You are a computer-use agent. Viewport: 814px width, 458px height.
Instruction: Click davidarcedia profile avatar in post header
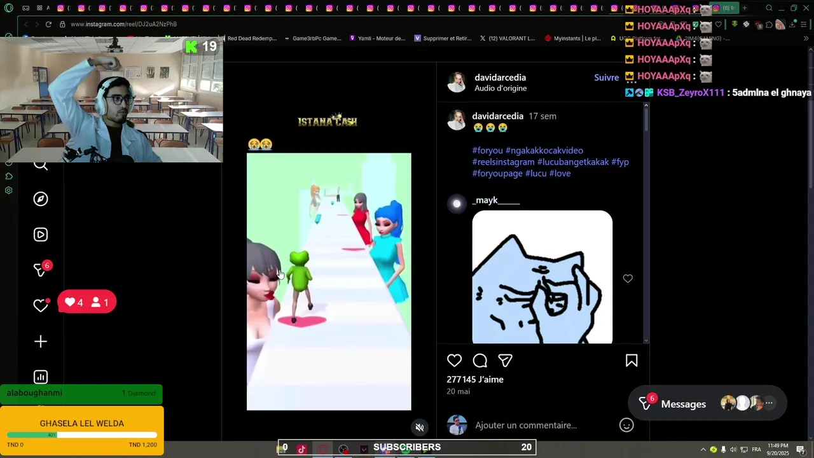(457, 82)
